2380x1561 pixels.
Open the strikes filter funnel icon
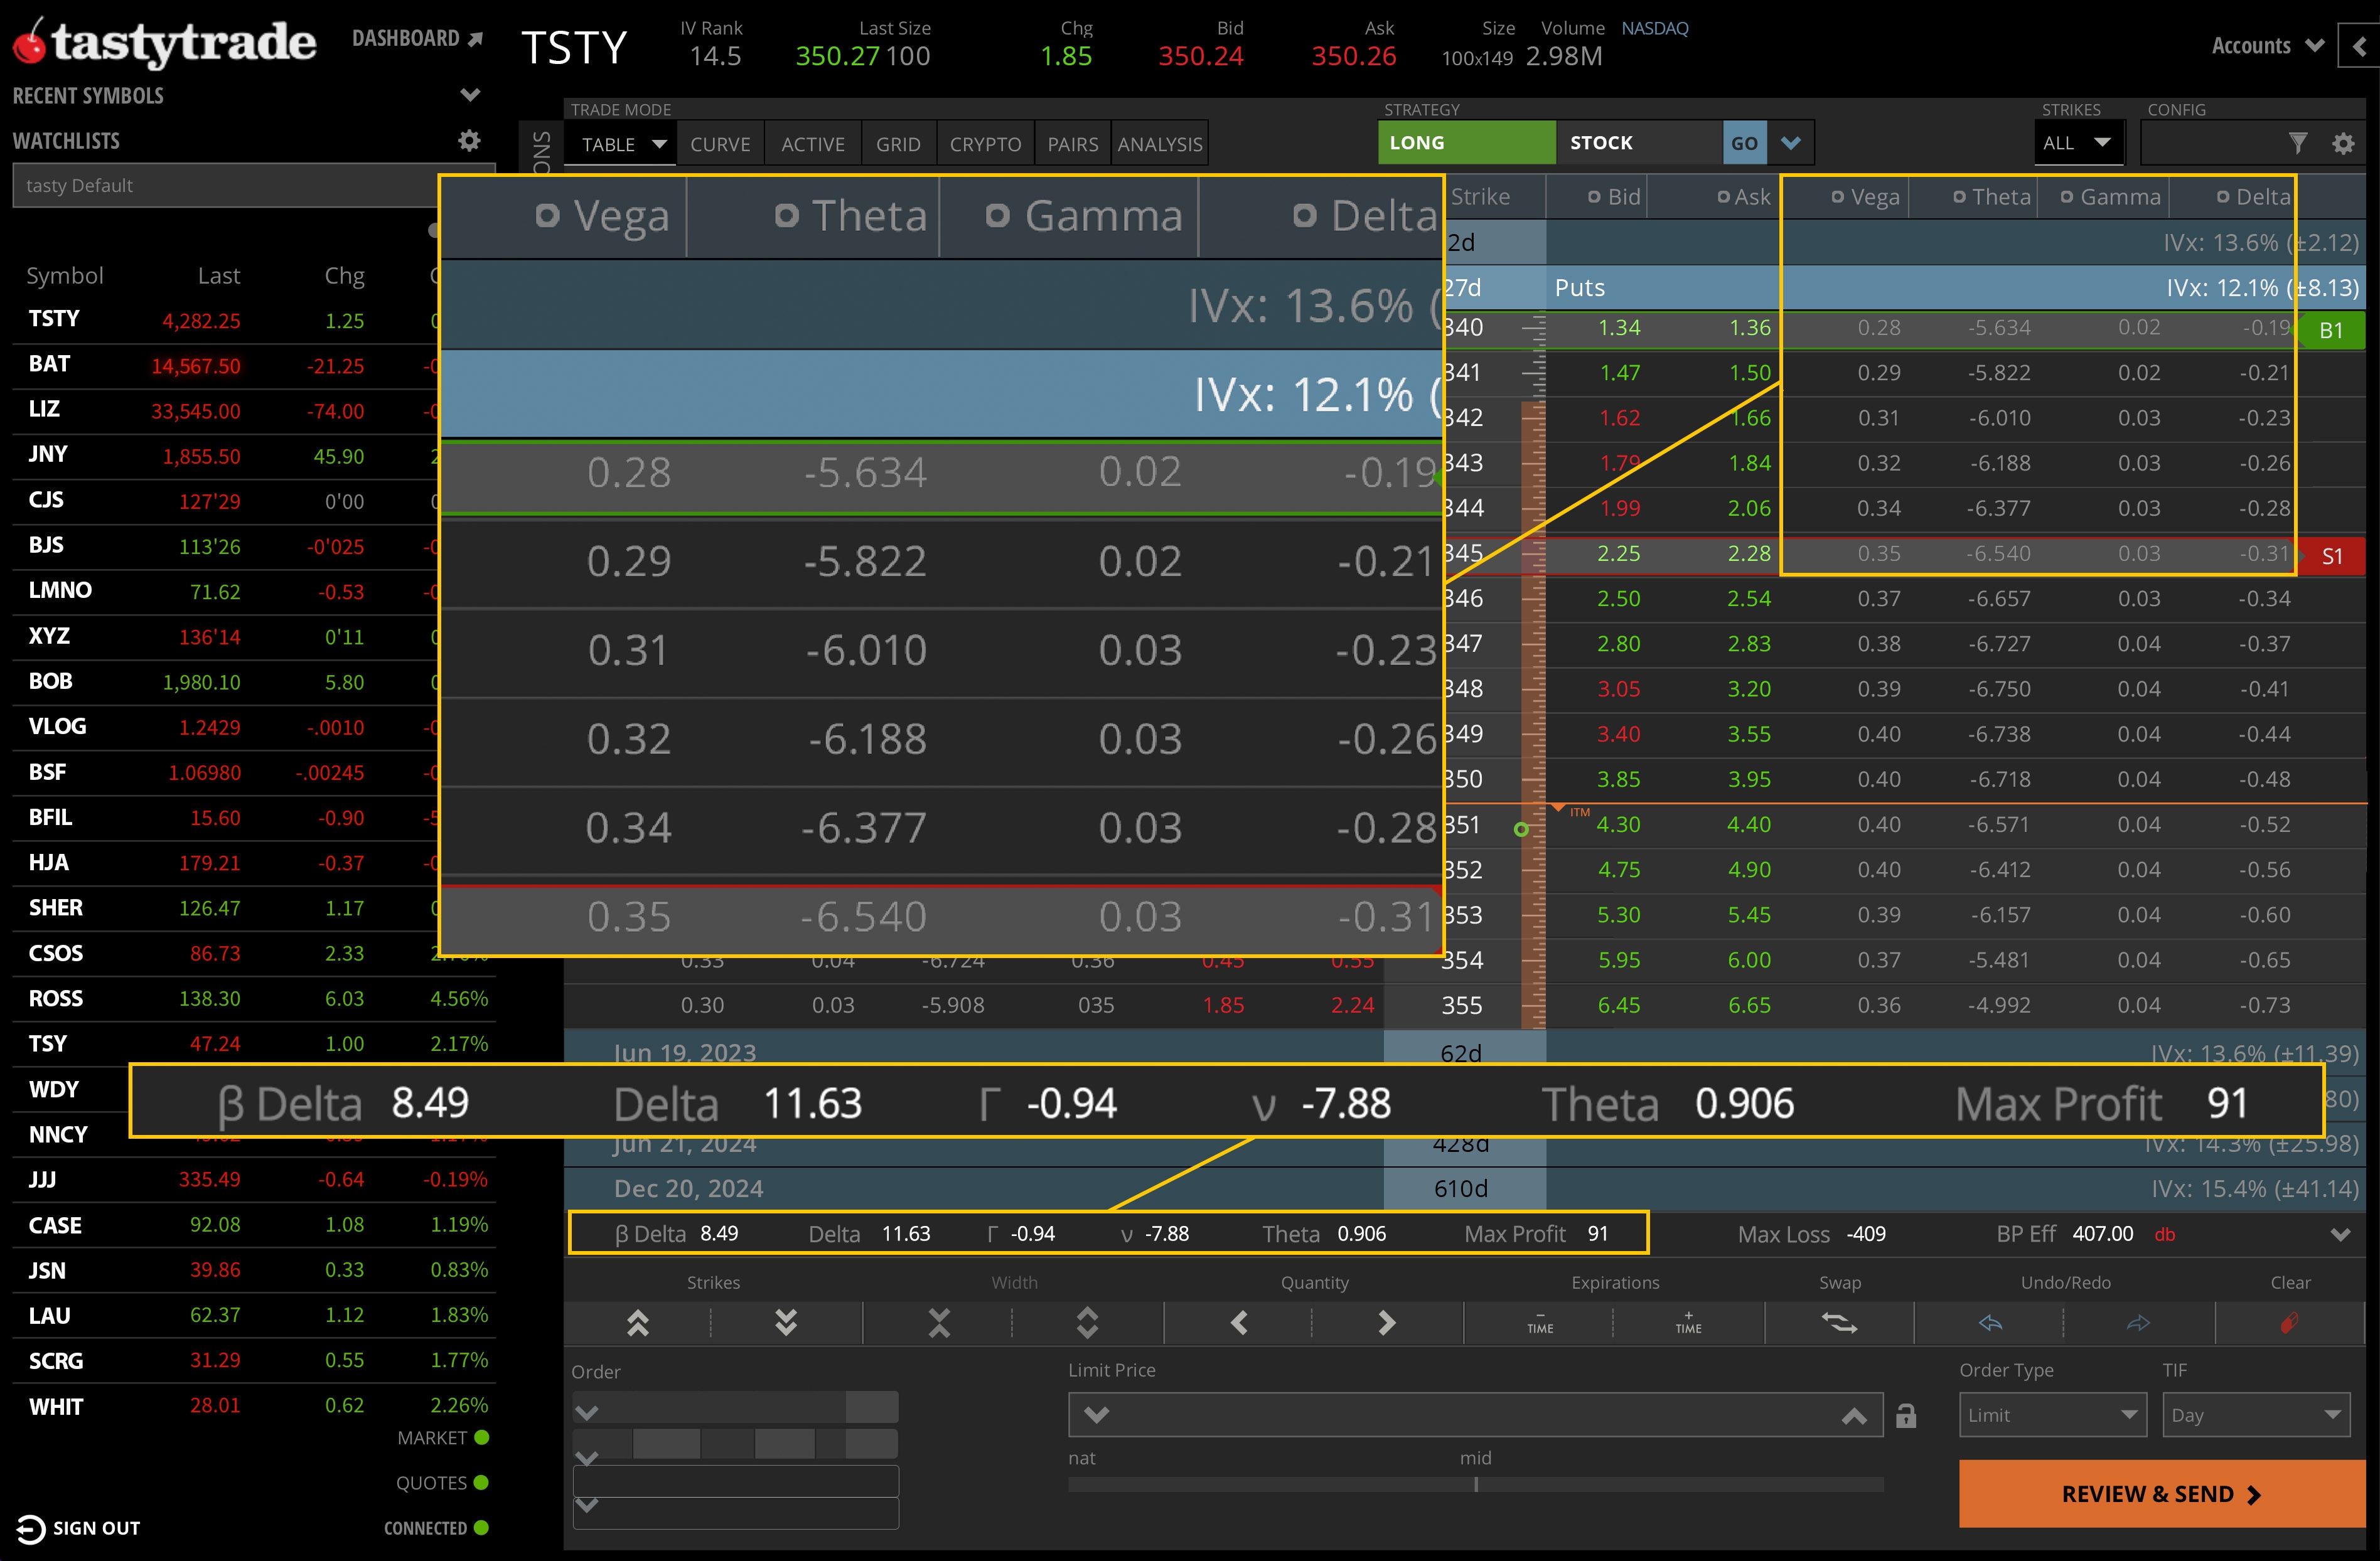tap(2299, 143)
